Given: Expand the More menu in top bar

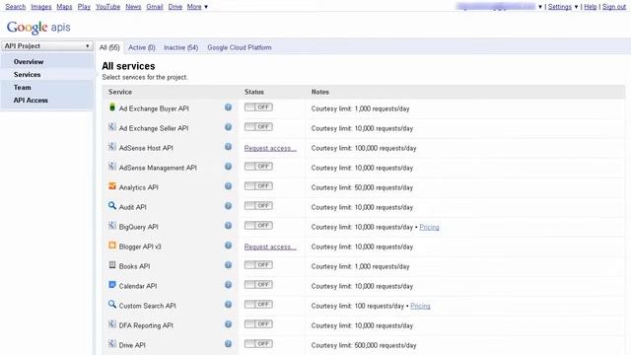Looking at the screenshot, I should (197, 7).
